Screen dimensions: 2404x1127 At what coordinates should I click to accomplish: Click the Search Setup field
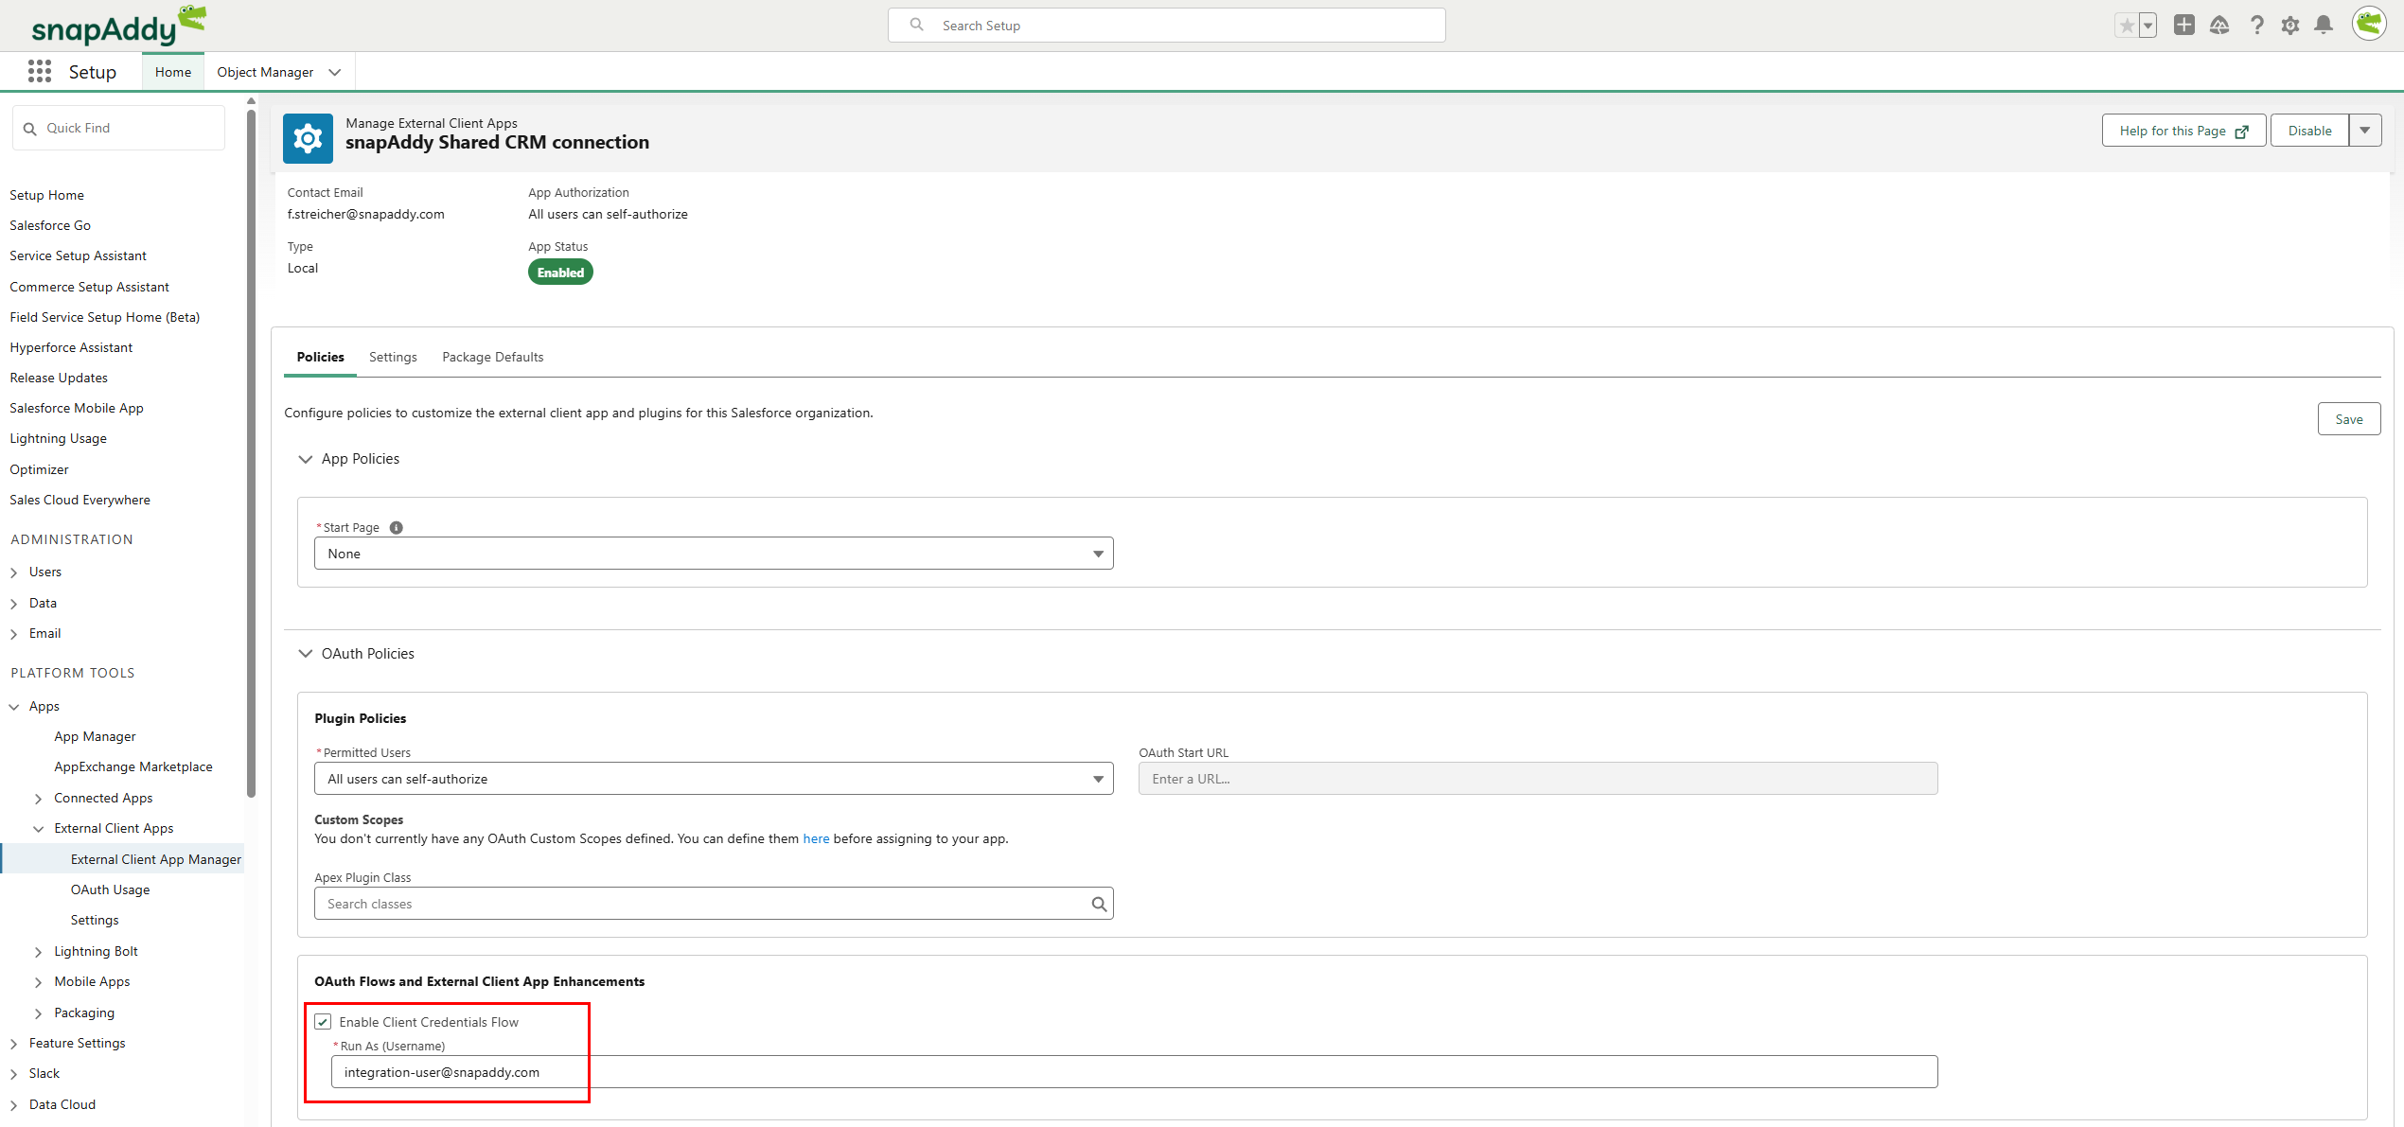(1166, 26)
